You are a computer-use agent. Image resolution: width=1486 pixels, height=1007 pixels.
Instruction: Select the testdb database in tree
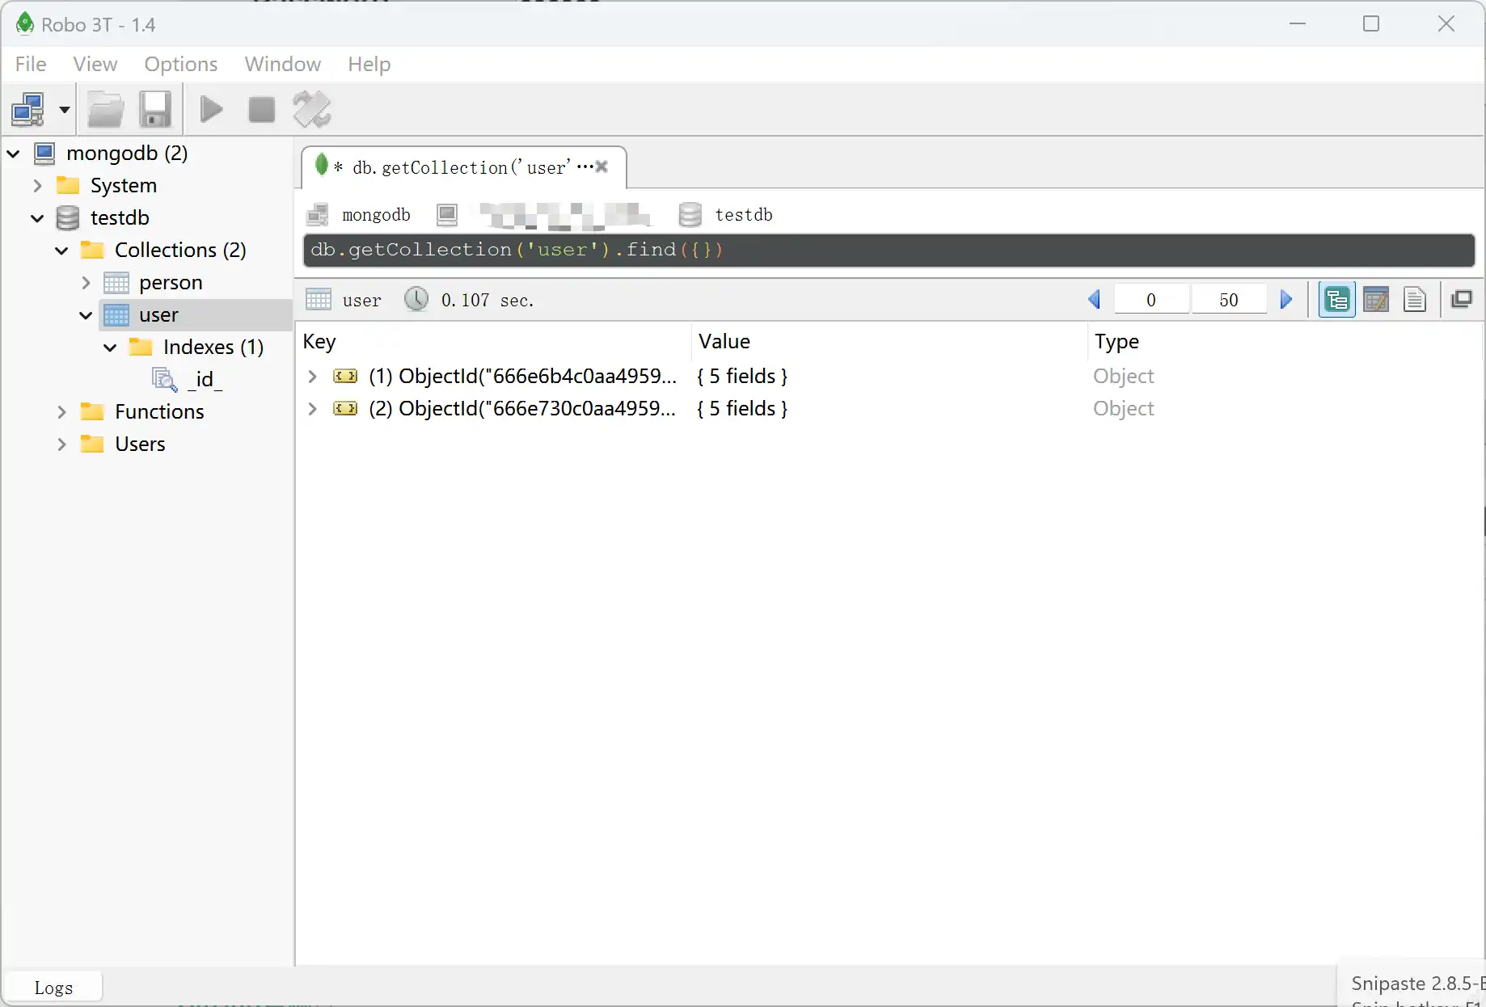coord(120,217)
